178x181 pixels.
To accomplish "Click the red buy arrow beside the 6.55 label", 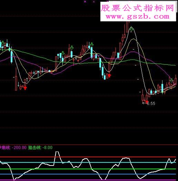I will coord(147,102).
